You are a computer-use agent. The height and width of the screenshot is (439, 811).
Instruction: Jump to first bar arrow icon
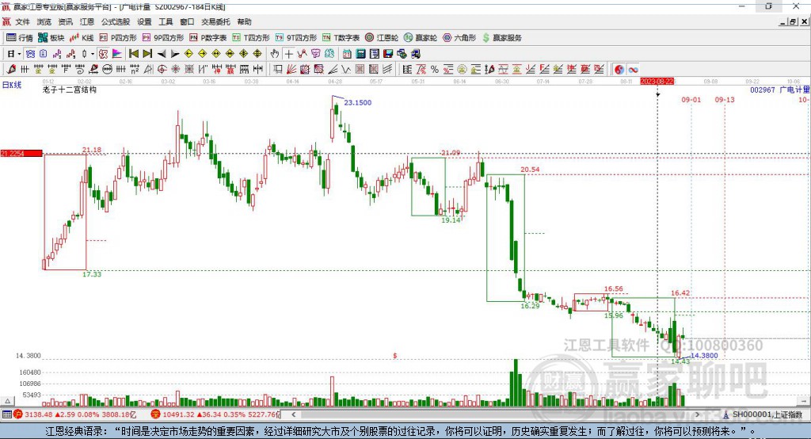(133, 54)
